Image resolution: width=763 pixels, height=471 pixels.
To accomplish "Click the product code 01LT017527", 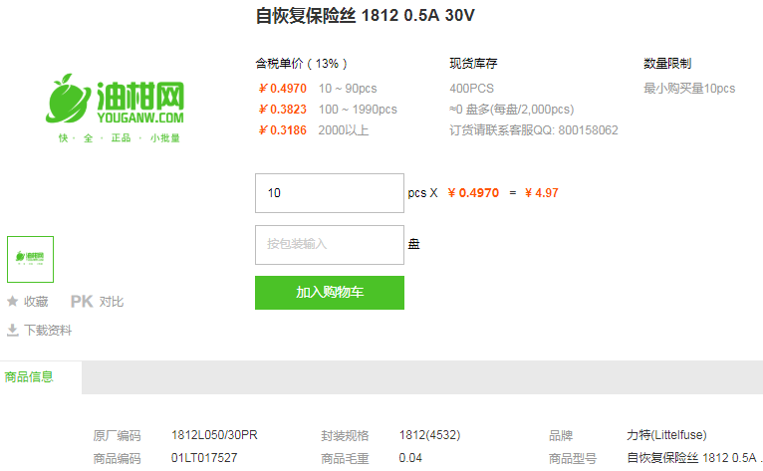I will (x=204, y=458).
